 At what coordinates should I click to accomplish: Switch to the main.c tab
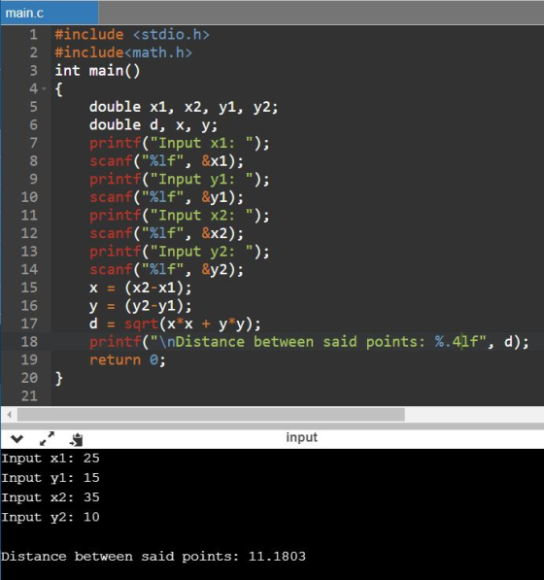click(50, 13)
